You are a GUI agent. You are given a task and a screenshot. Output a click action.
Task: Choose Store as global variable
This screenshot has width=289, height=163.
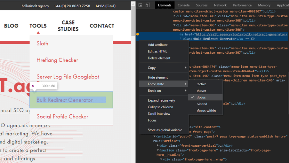[x=164, y=130]
